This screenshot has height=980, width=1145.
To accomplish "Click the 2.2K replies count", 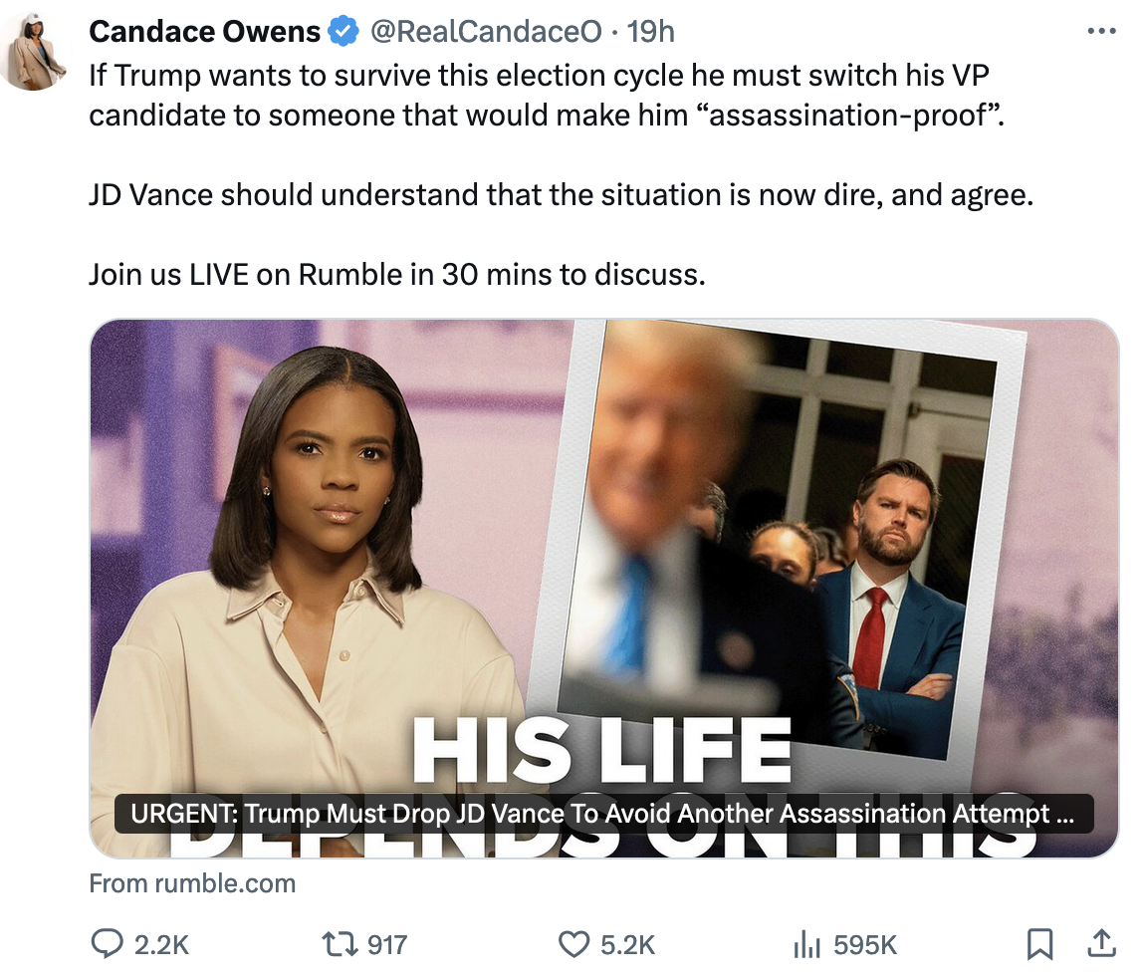I will tap(161, 945).
